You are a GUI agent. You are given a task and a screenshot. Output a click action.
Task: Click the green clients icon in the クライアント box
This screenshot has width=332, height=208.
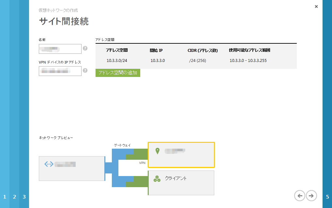(157, 178)
